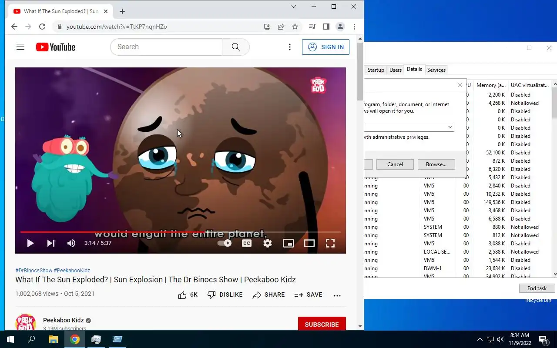Image resolution: width=557 pixels, height=348 pixels.
Task: Skip to next video
Action: (x=51, y=243)
